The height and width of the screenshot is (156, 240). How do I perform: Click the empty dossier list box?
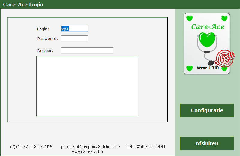click(87, 86)
